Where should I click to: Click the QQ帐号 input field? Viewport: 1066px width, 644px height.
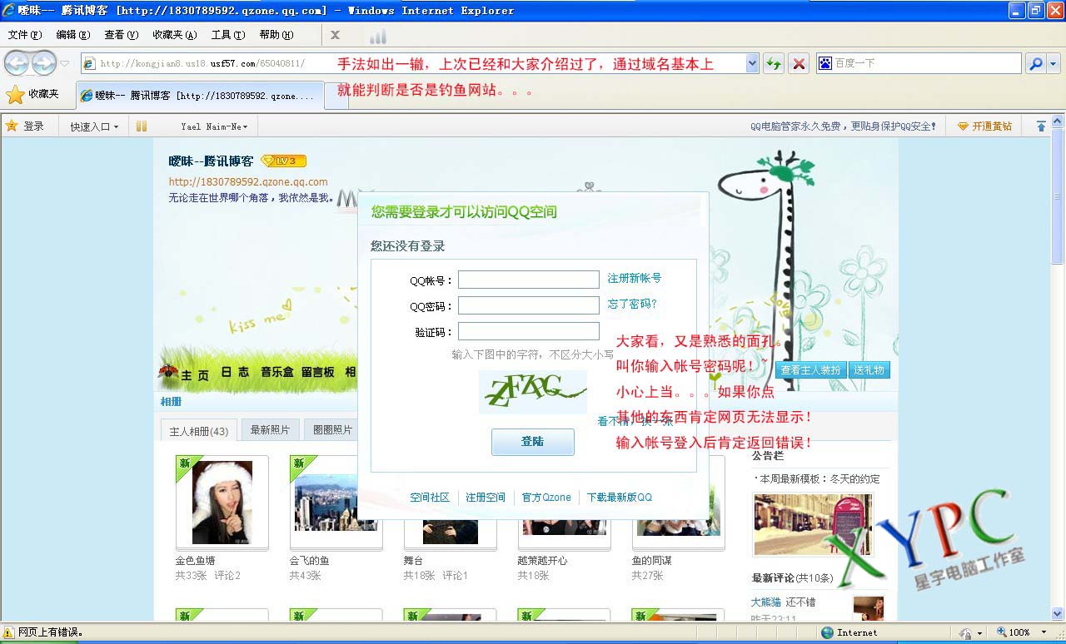(528, 280)
